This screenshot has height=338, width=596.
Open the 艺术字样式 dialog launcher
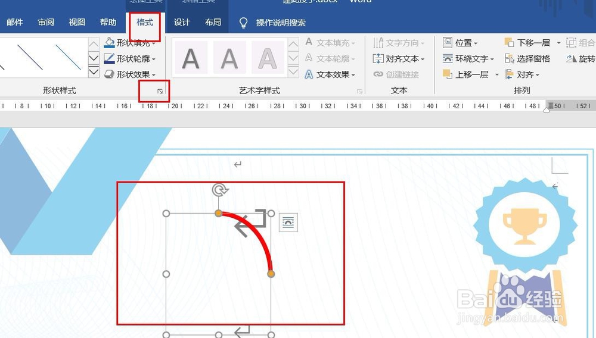359,91
